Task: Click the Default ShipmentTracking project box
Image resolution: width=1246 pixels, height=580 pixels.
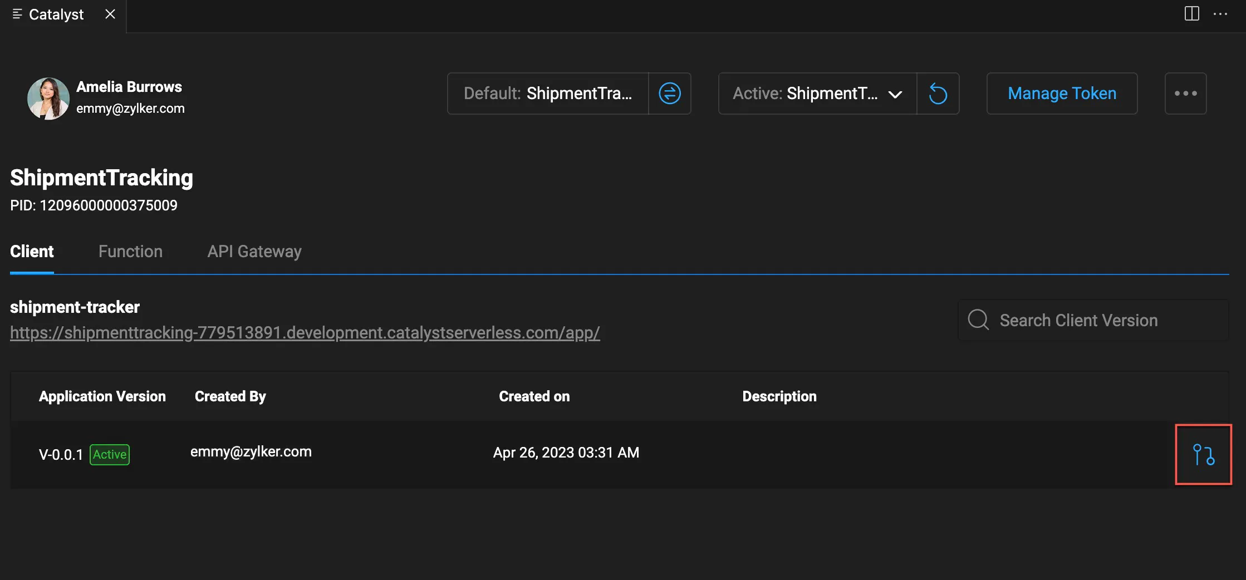Action: tap(548, 94)
